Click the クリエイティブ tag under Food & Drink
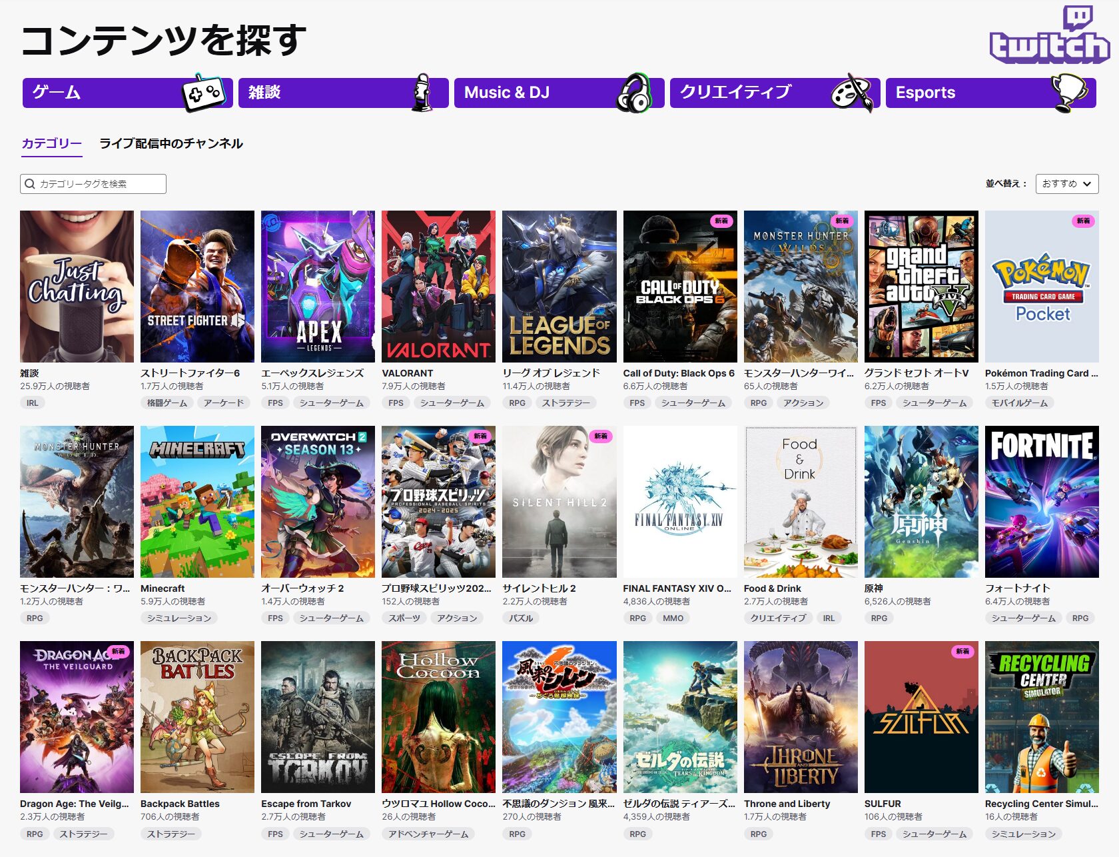The width and height of the screenshot is (1119, 857). coord(778,618)
